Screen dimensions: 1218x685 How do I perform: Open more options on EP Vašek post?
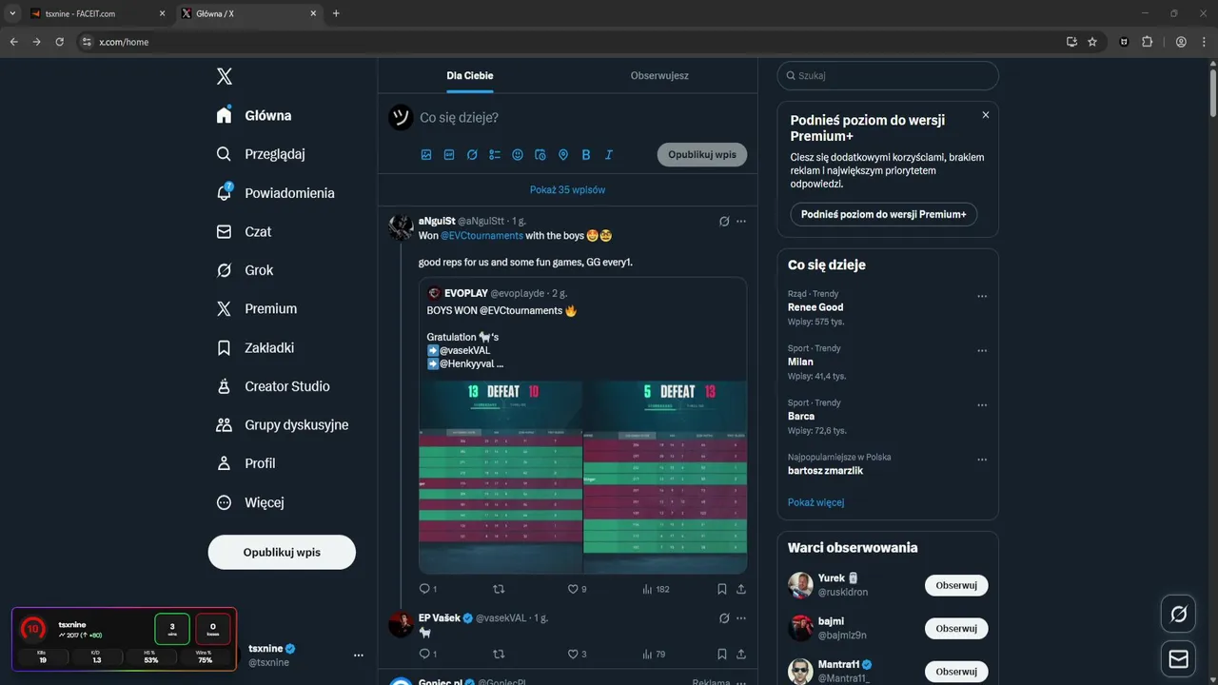coord(741,618)
